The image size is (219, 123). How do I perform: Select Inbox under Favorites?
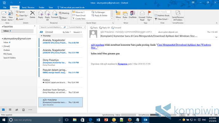(x=17, y=31)
